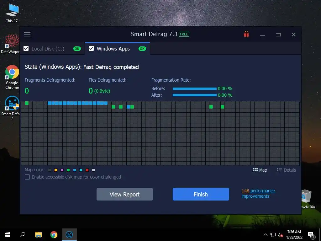
Task: Open This PC desktop icon
Action: click(12, 13)
